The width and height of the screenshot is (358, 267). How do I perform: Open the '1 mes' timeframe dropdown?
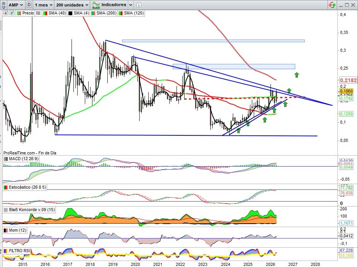click(x=44, y=5)
